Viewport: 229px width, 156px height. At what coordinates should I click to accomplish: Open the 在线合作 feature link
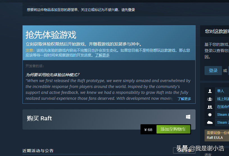(x=223, y=107)
